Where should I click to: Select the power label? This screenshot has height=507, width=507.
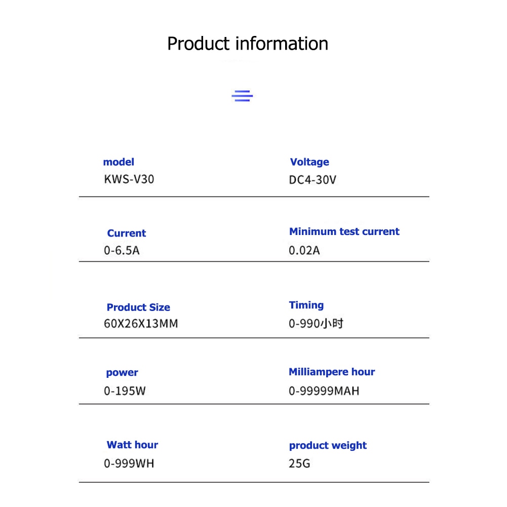122,373
